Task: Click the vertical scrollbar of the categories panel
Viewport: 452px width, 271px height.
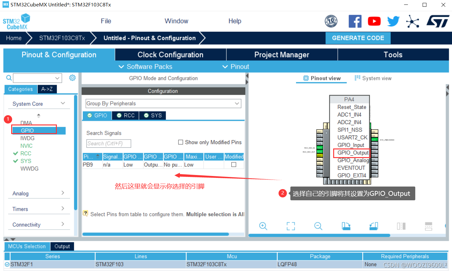Action: pos(76,152)
